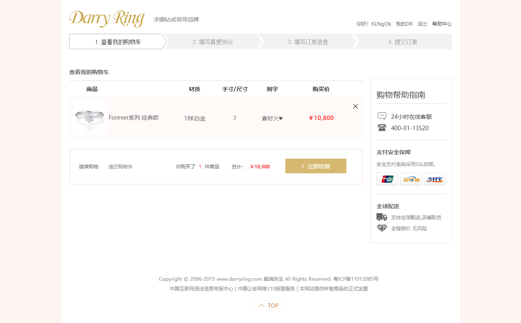This screenshot has height=323, width=521.
Task: Select the Tenpay payment icon
Action: (411, 179)
